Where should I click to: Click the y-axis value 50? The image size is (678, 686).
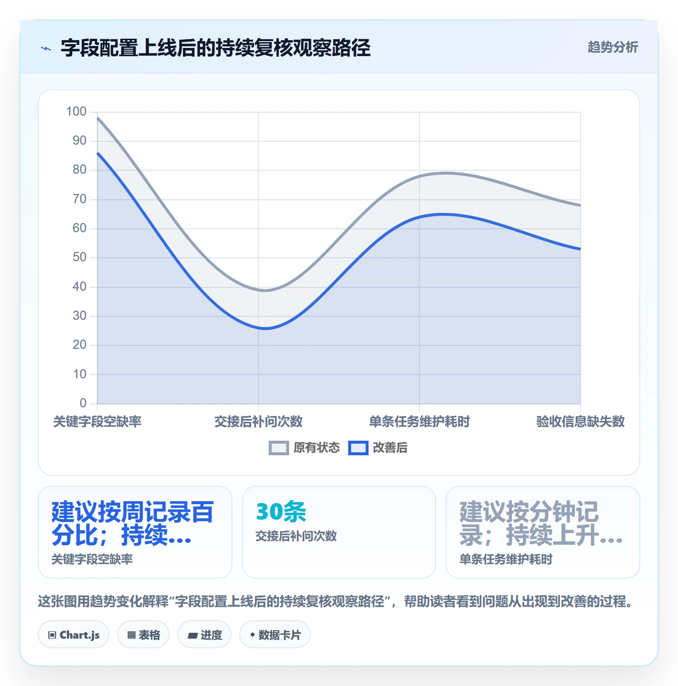coord(79,257)
